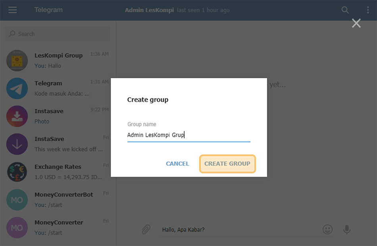Viewport: 377px width, 246px height.
Task: Click the CREATE GROUP button
Action: [227, 164]
